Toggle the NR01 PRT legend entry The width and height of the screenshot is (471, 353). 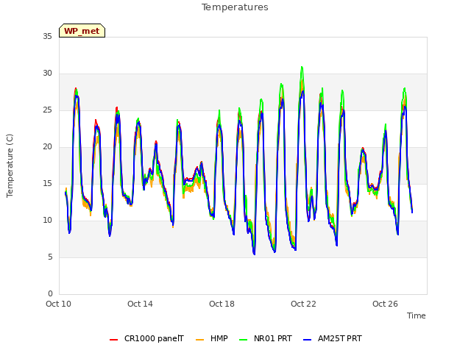pyautogui.click(x=265, y=338)
